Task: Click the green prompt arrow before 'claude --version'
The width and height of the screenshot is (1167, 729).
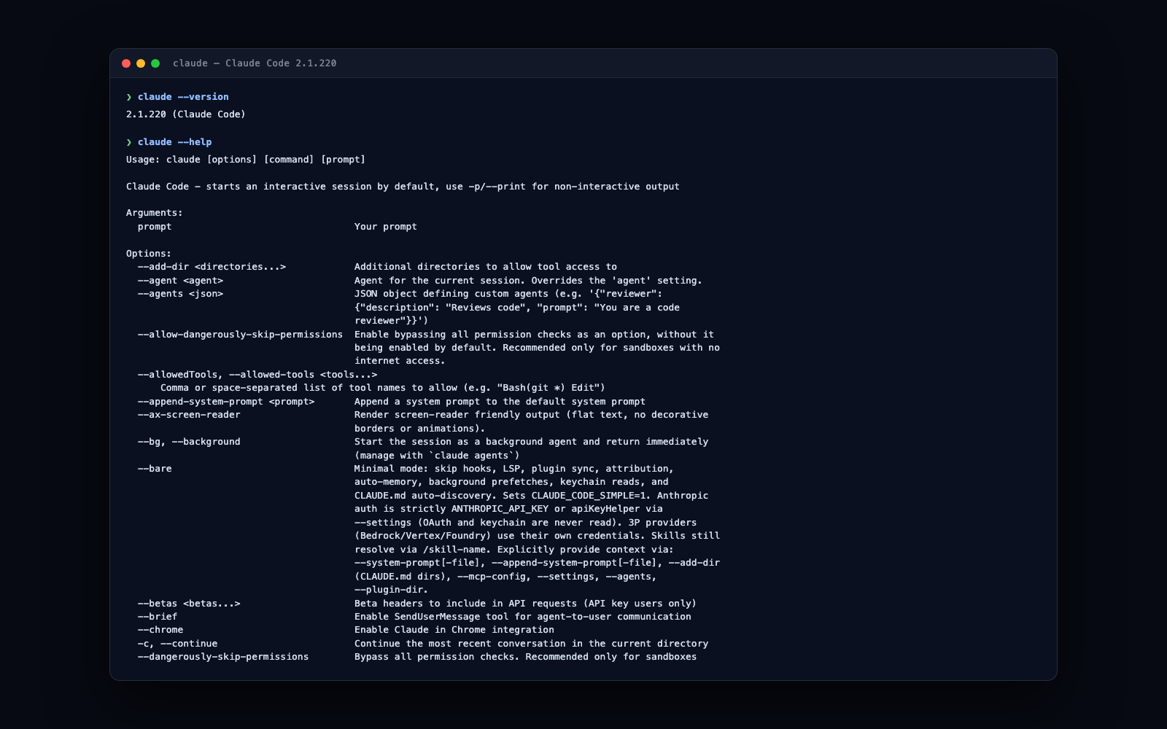Action: coord(129,97)
